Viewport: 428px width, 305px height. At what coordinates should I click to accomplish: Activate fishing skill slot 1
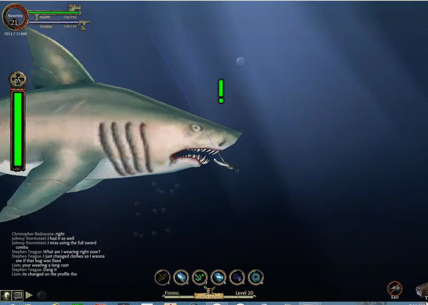[x=163, y=277]
